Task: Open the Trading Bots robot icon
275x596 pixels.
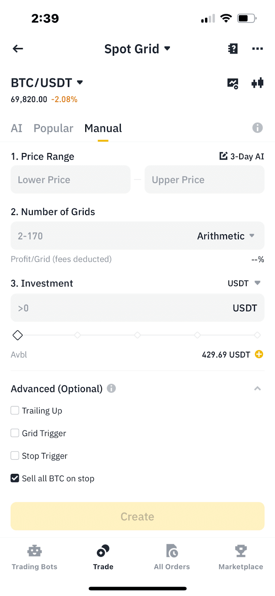Action: [x=34, y=551]
